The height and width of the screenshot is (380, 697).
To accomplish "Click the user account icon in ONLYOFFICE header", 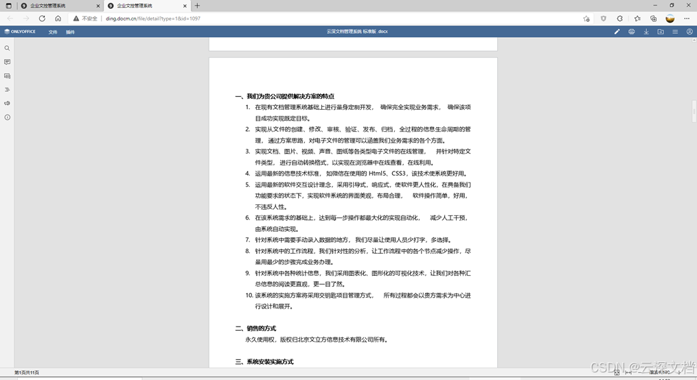I will pyautogui.click(x=689, y=32).
